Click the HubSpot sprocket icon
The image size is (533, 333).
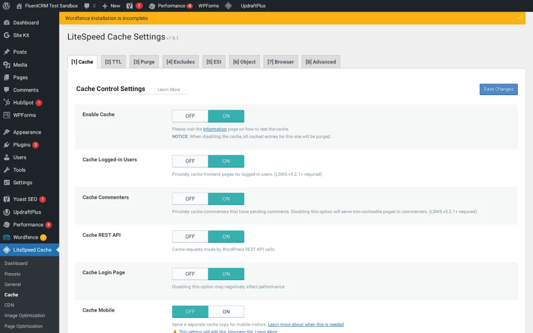[x=7, y=103]
